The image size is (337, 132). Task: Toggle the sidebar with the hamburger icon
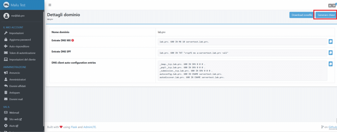pyautogui.click(x=50, y=5)
